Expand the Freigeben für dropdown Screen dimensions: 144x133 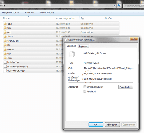[10, 12]
